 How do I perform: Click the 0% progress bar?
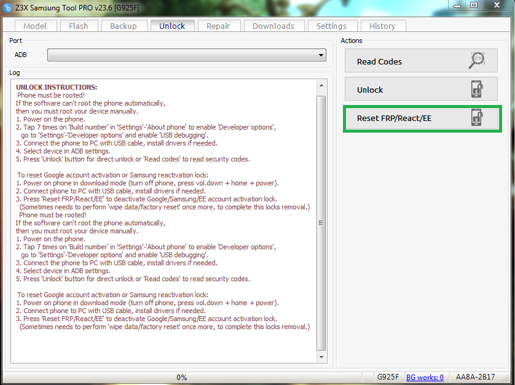(182, 378)
